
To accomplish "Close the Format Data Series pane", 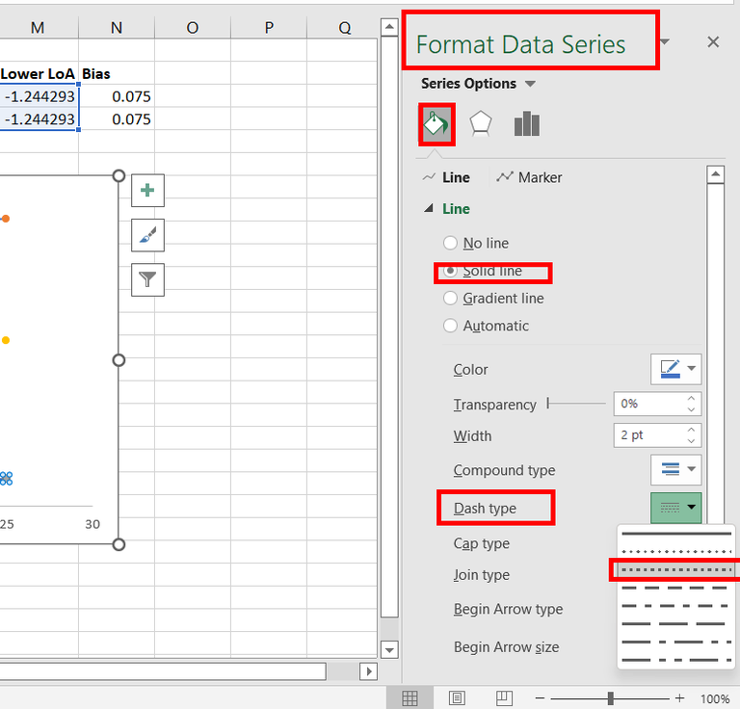I will click(x=713, y=42).
